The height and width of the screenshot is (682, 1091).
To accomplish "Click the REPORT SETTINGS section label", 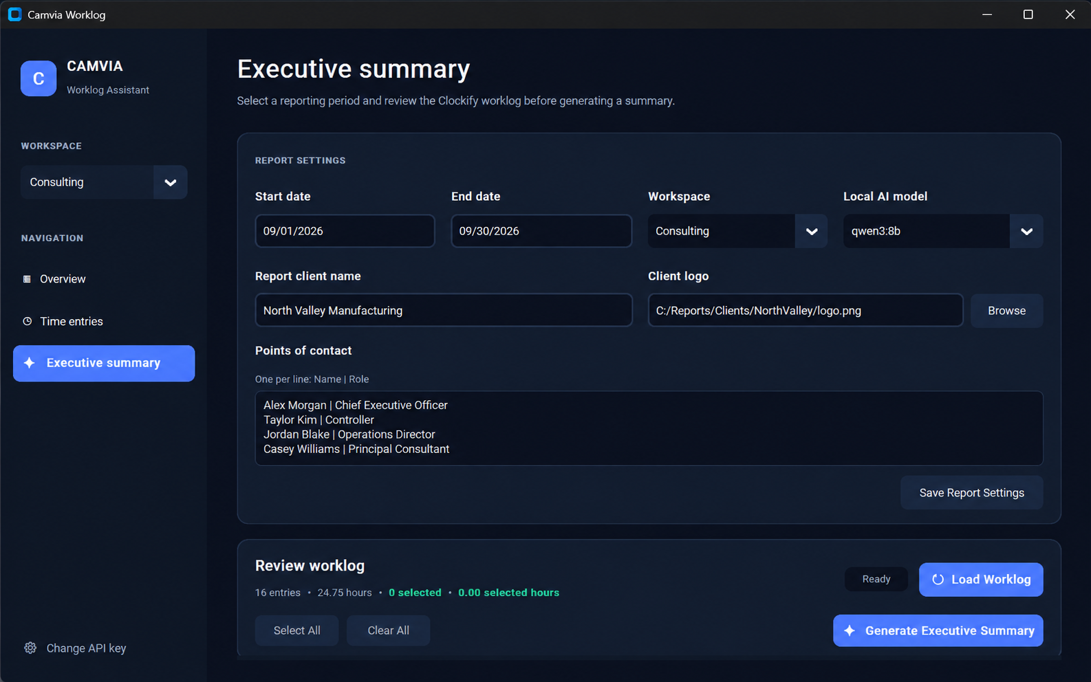I will pos(301,161).
